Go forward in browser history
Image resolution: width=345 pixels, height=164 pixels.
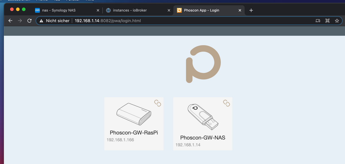(20, 21)
